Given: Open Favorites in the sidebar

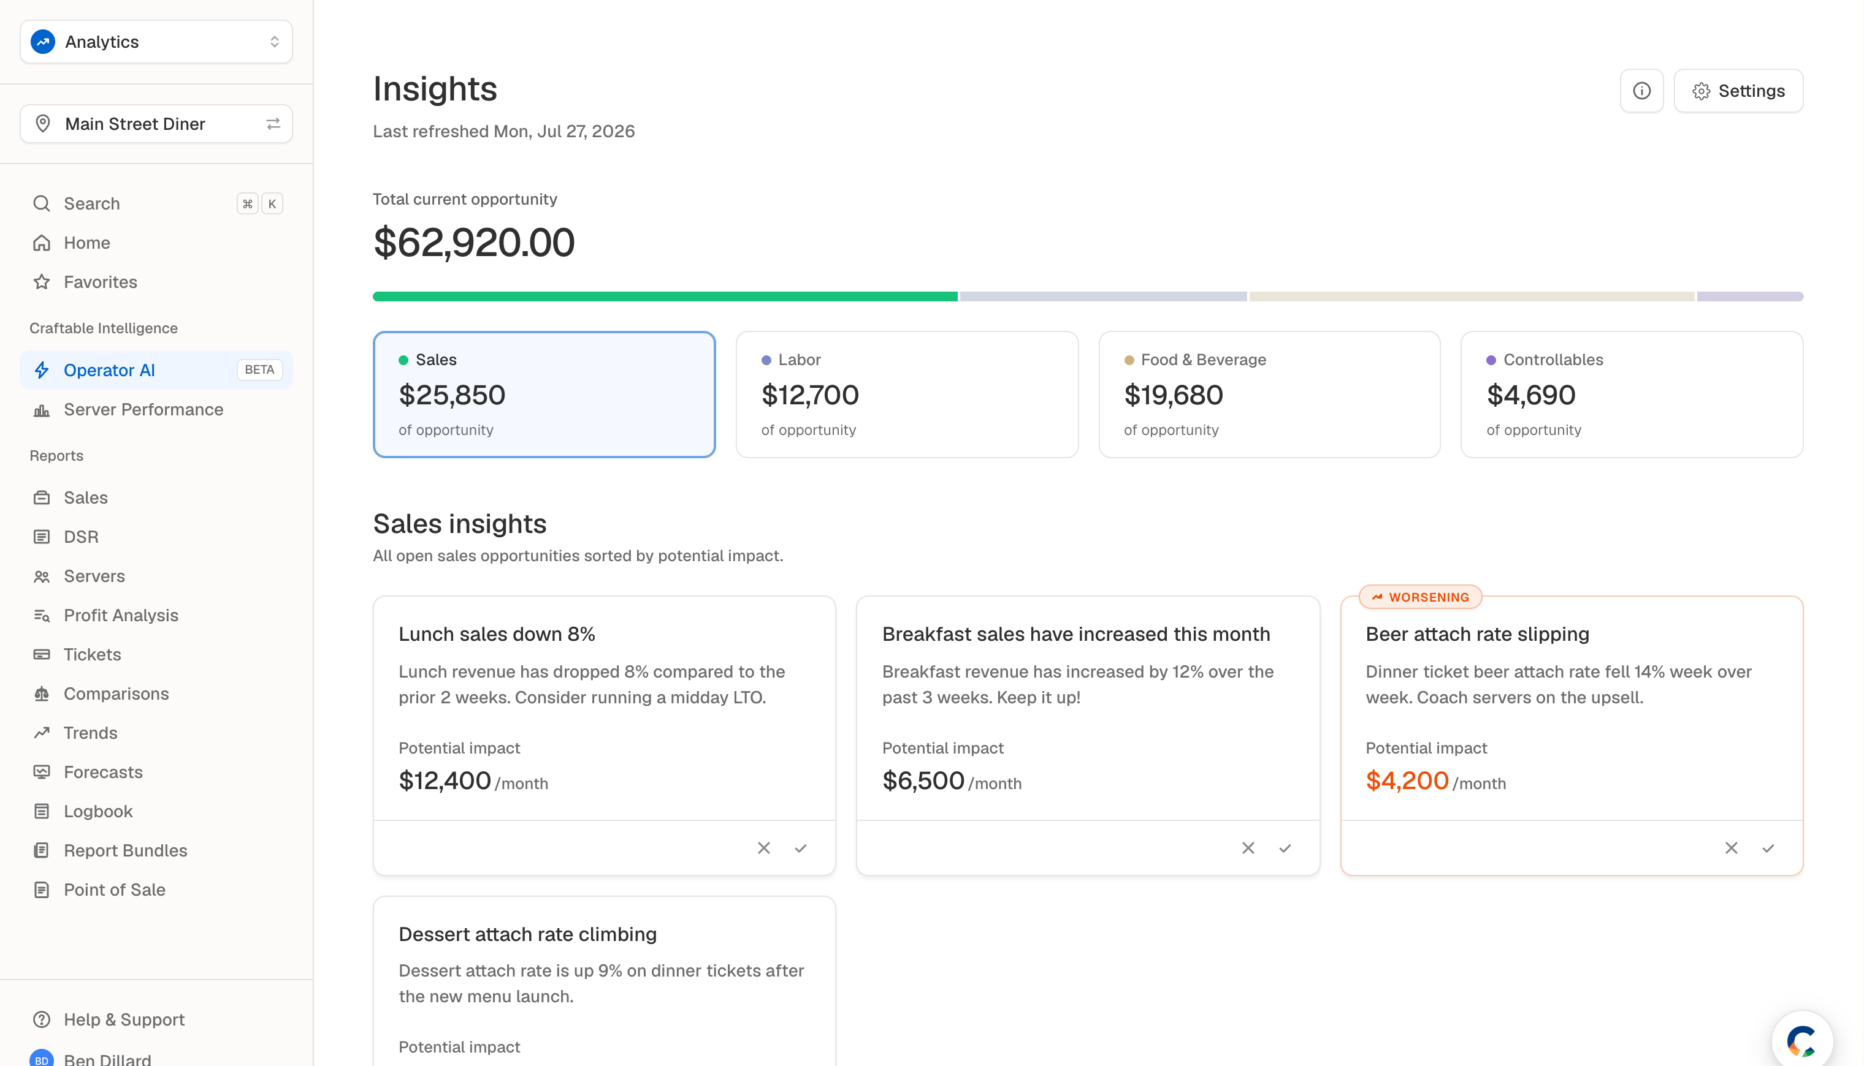Looking at the screenshot, I should click(x=156, y=282).
